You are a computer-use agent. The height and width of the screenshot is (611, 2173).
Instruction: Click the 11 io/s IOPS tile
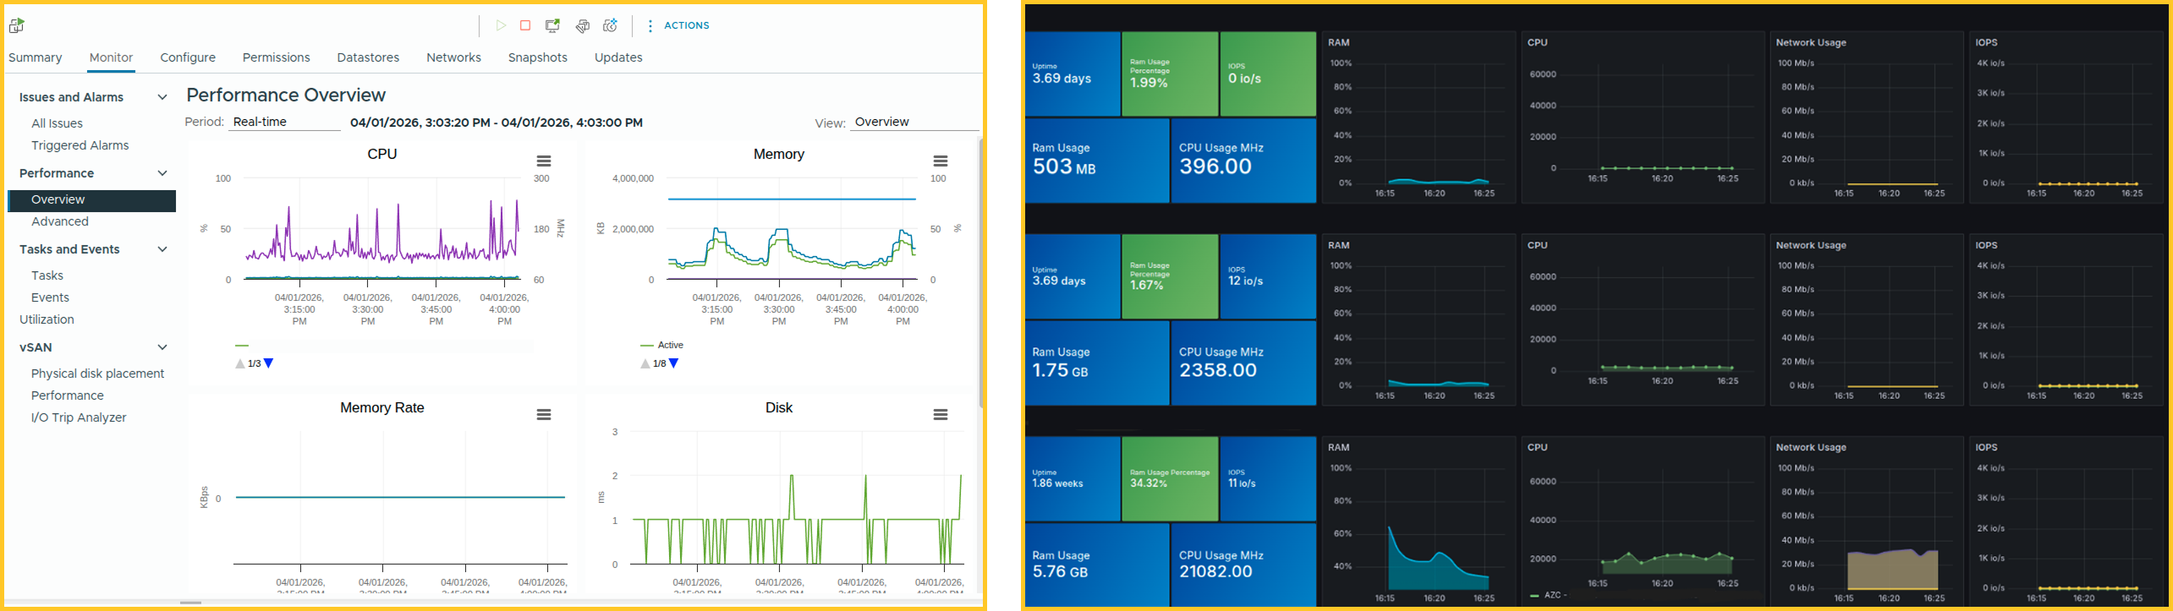(x=1268, y=479)
